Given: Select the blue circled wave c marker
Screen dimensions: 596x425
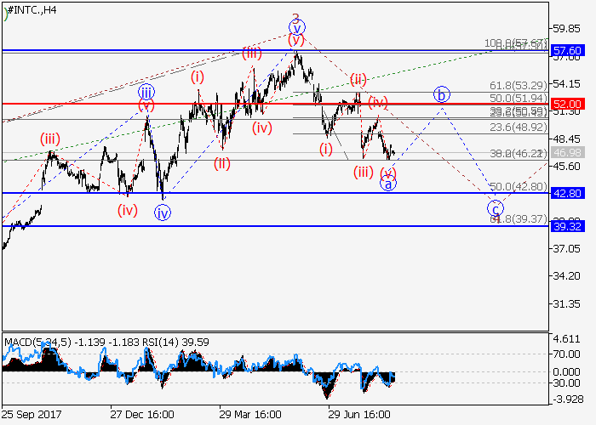Looking at the screenshot, I should pyautogui.click(x=495, y=207).
